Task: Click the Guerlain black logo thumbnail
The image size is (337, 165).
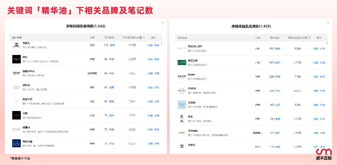Action: (17, 59)
